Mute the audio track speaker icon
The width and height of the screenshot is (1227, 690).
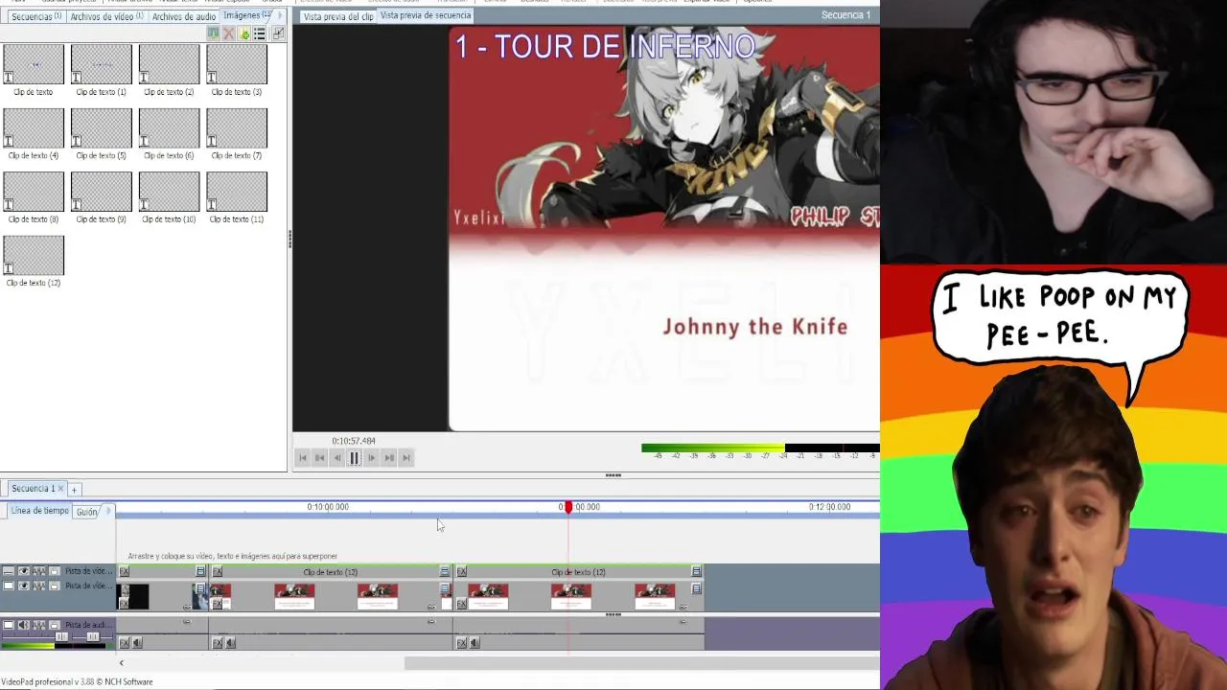point(24,625)
